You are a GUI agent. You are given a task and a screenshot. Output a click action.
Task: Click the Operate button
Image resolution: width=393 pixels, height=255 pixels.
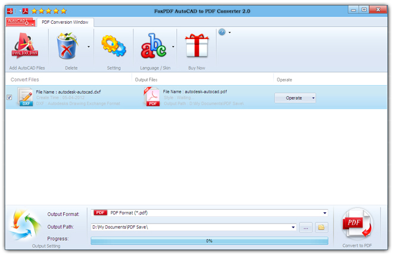click(295, 98)
